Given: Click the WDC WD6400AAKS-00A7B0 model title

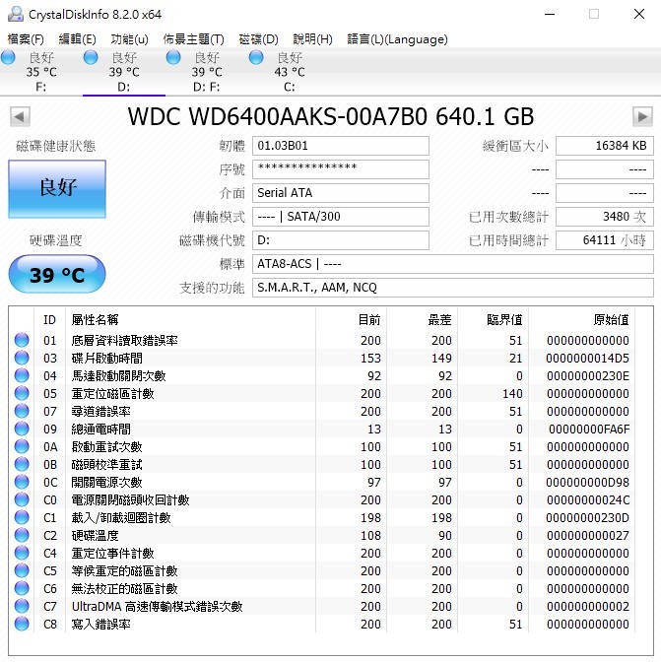Looking at the screenshot, I should click(x=331, y=116).
